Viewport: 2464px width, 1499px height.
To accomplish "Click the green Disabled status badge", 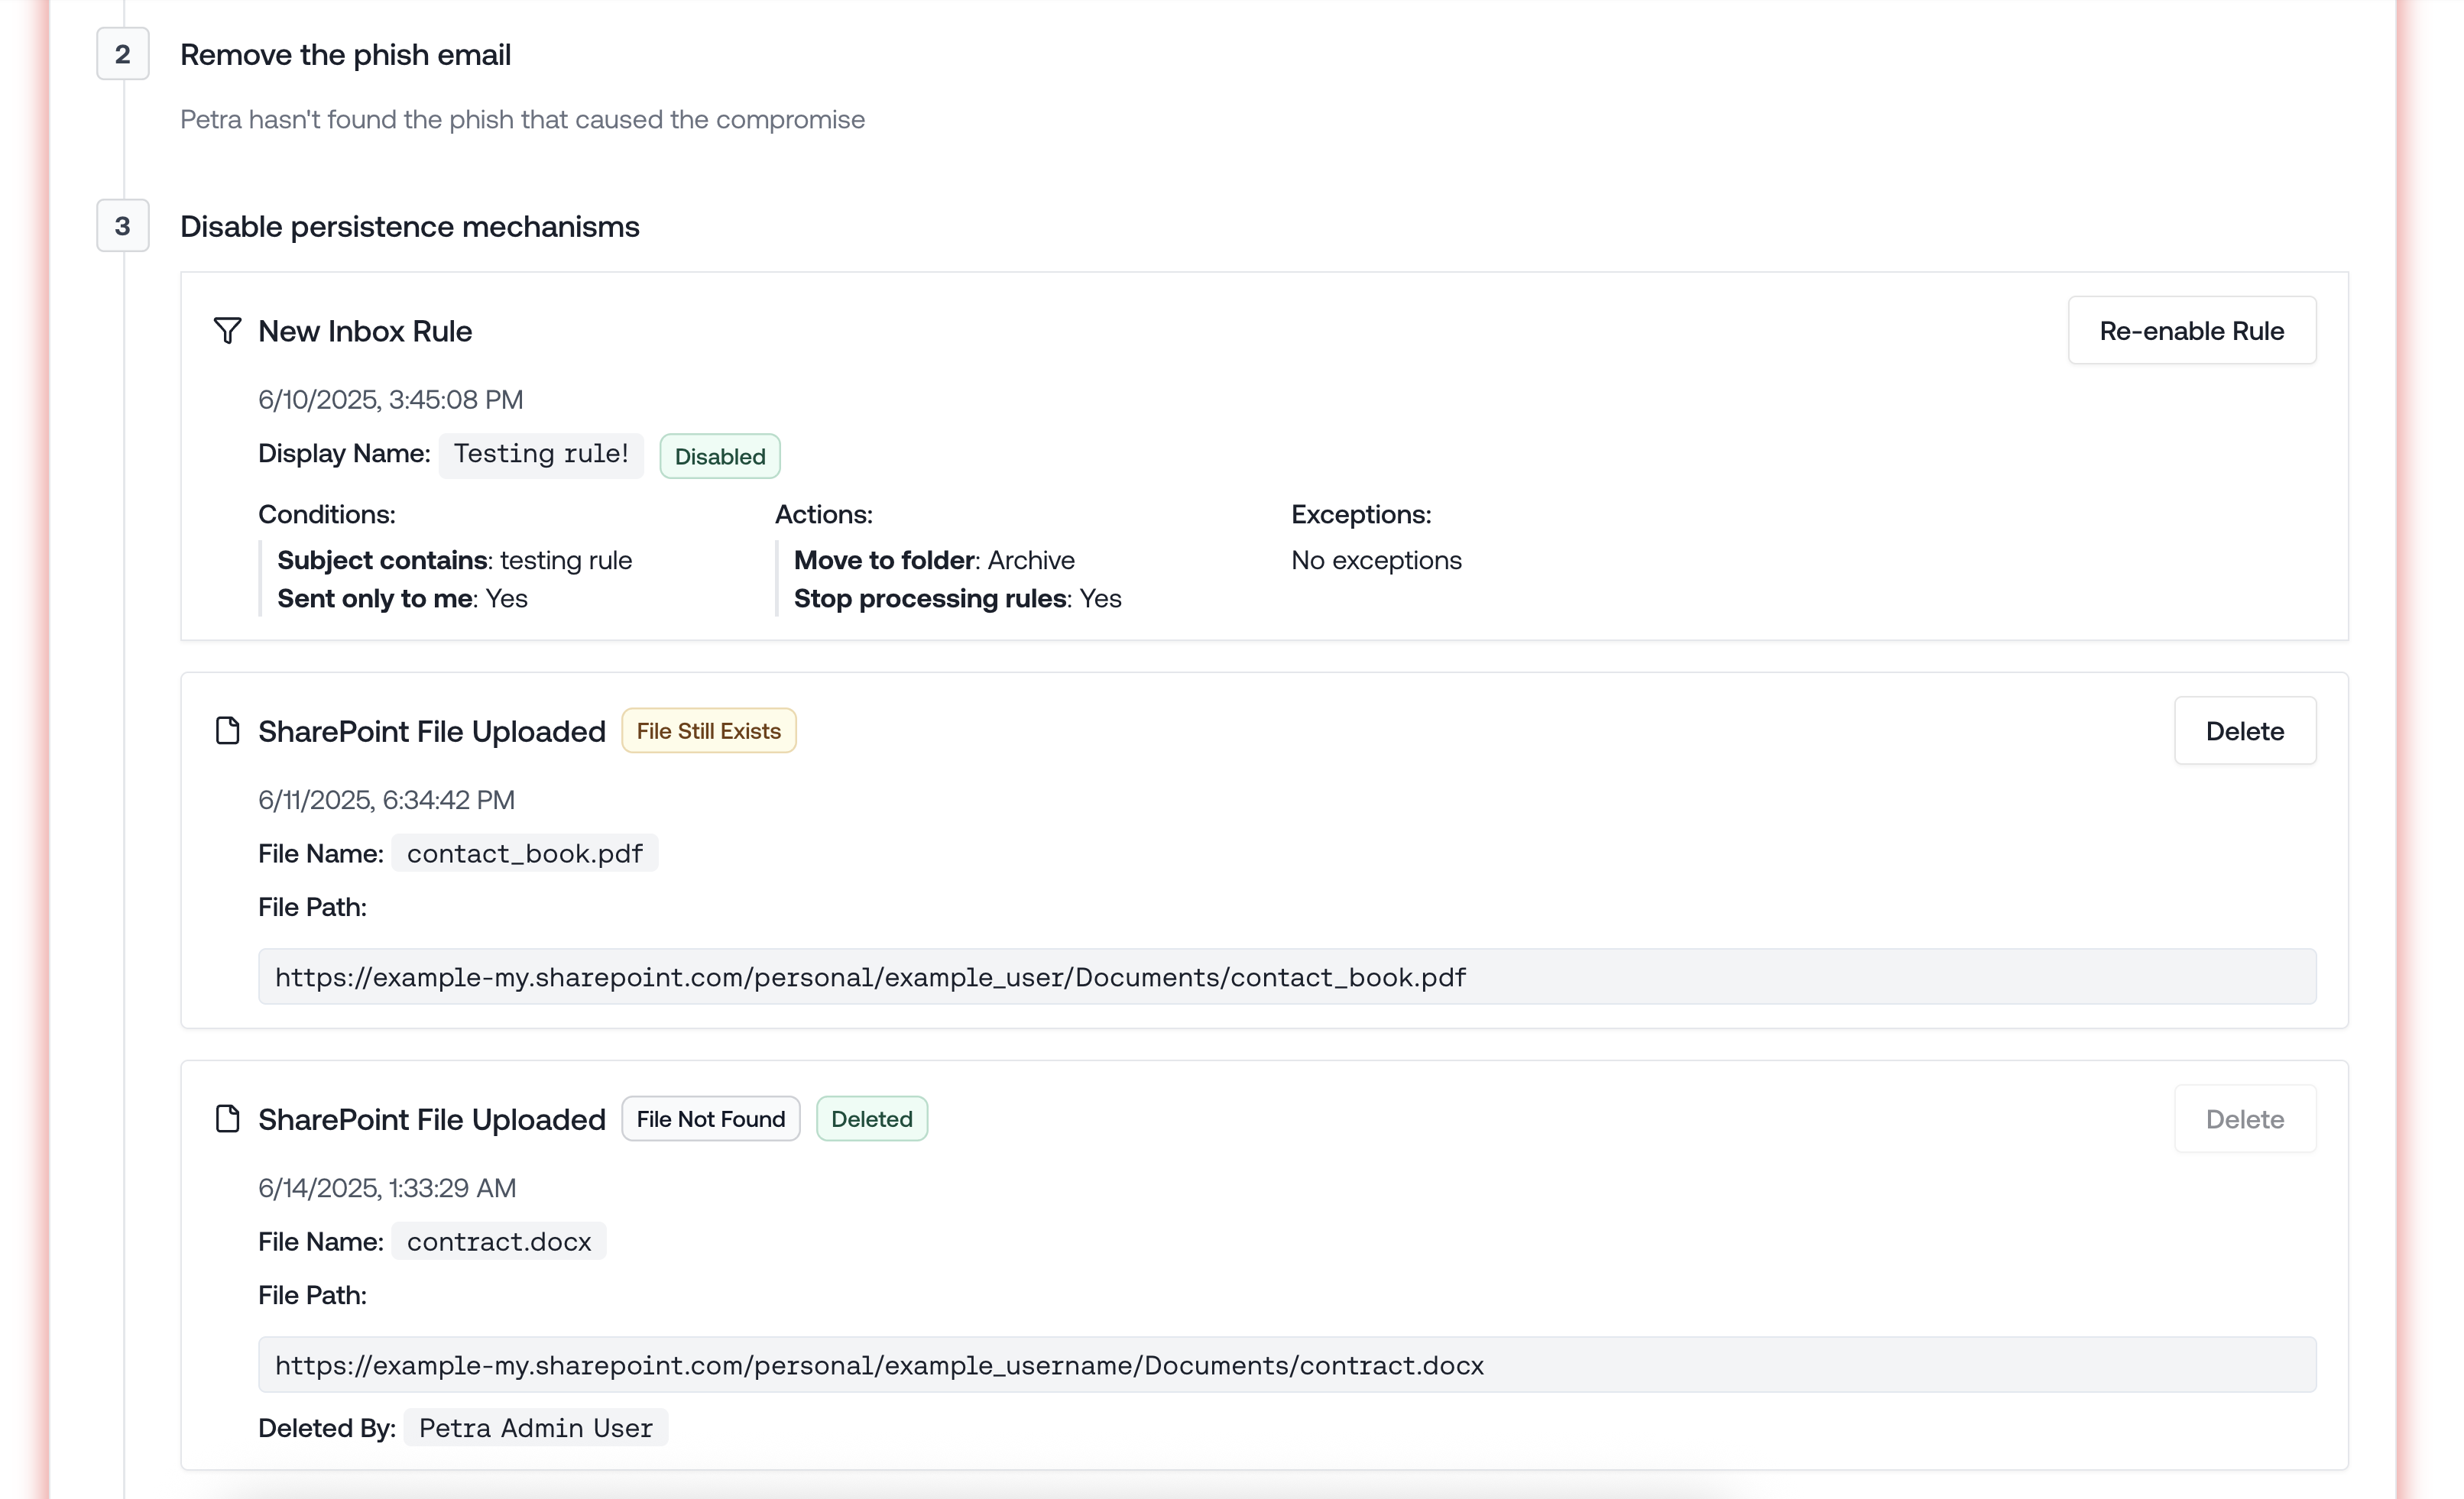I will tap(719, 457).
